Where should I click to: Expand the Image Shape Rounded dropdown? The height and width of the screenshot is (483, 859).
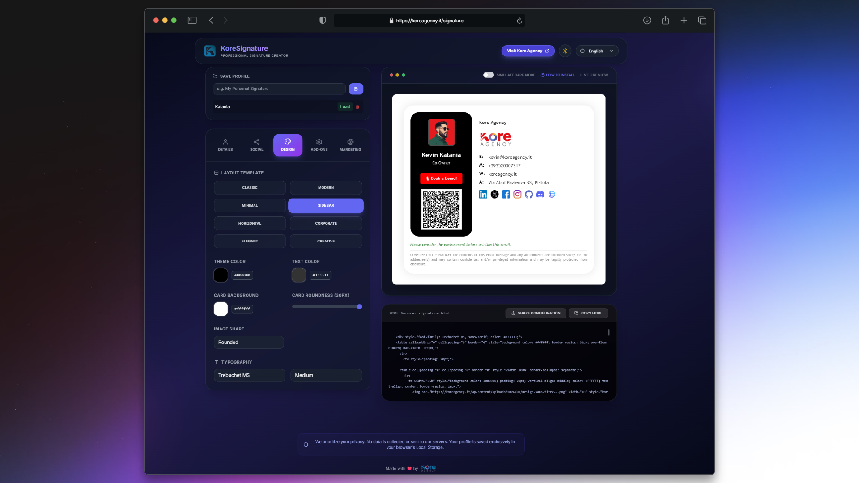pos(249,343)
